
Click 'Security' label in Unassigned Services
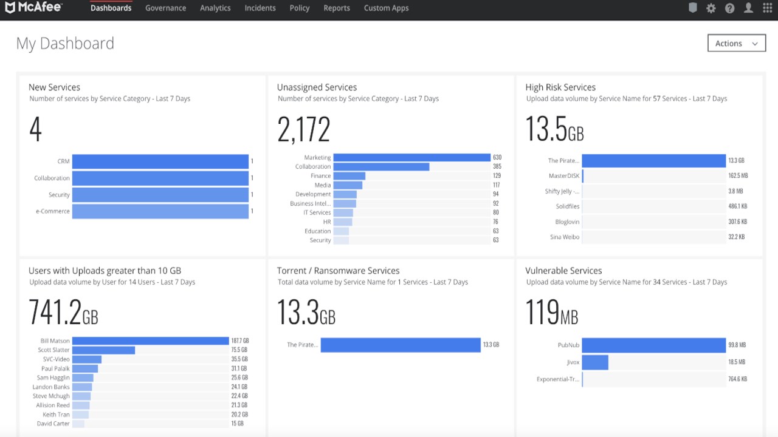click(x=320, y=240)
